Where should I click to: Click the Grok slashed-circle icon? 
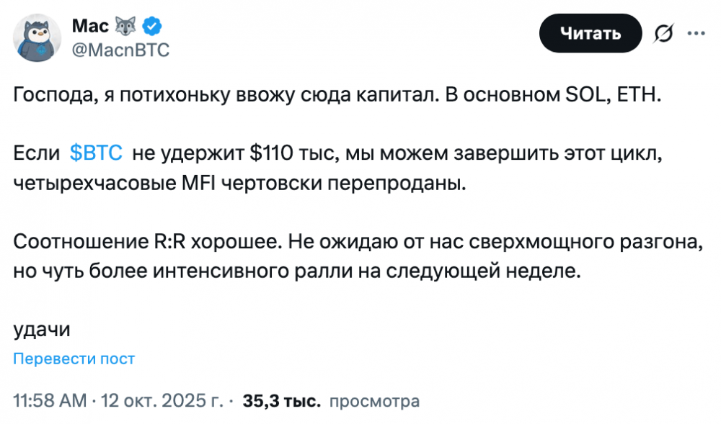coord(663,34)
